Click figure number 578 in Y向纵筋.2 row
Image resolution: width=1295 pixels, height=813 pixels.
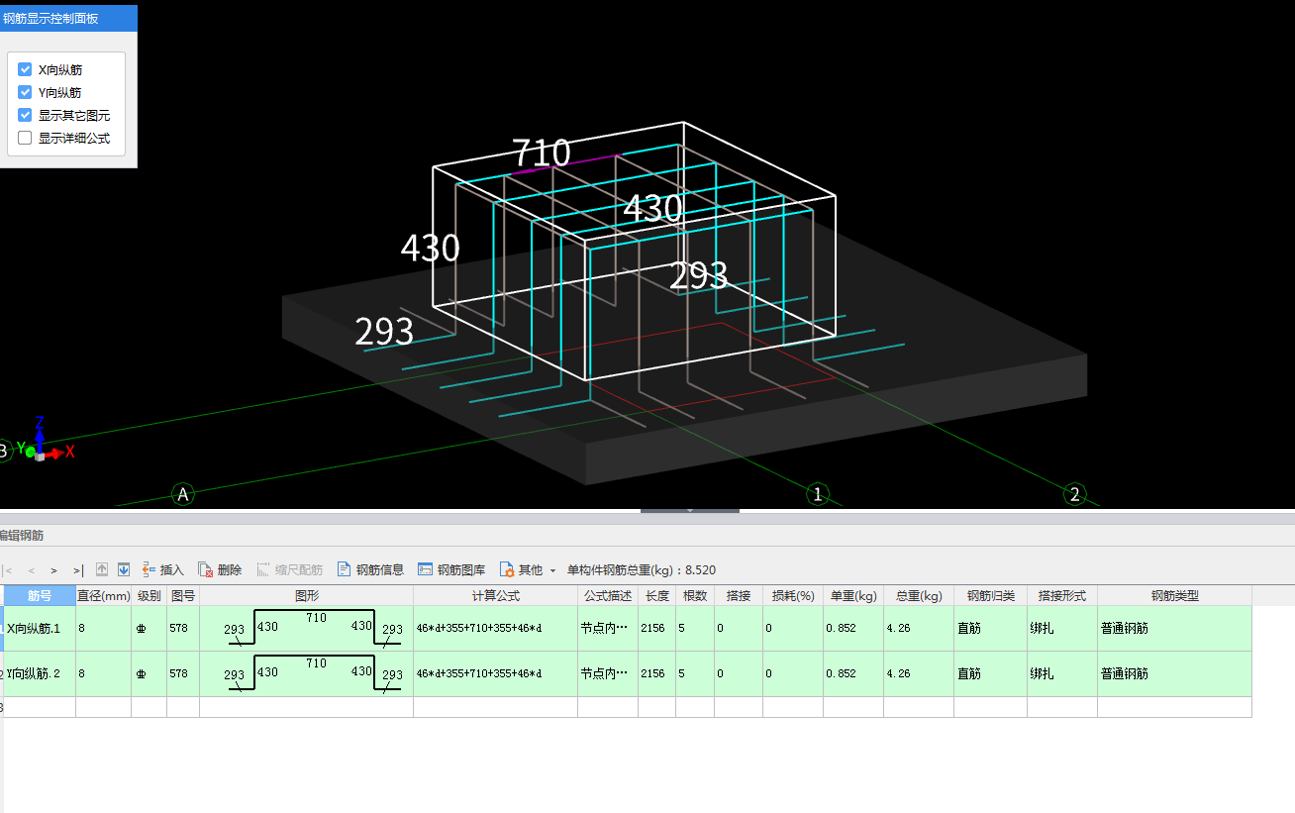click(x=183, y=673)
